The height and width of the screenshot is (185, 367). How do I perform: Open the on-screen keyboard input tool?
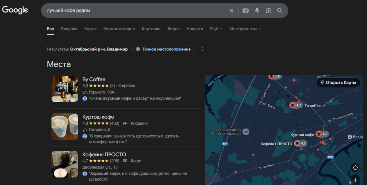point(246,11)
